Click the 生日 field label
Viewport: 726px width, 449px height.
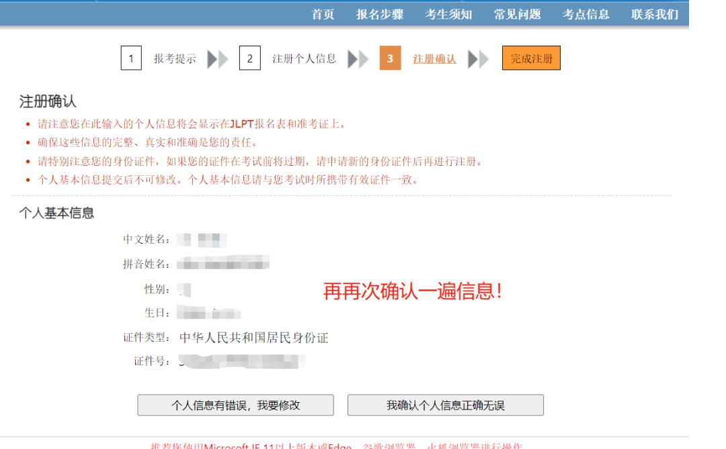(157, 313)
